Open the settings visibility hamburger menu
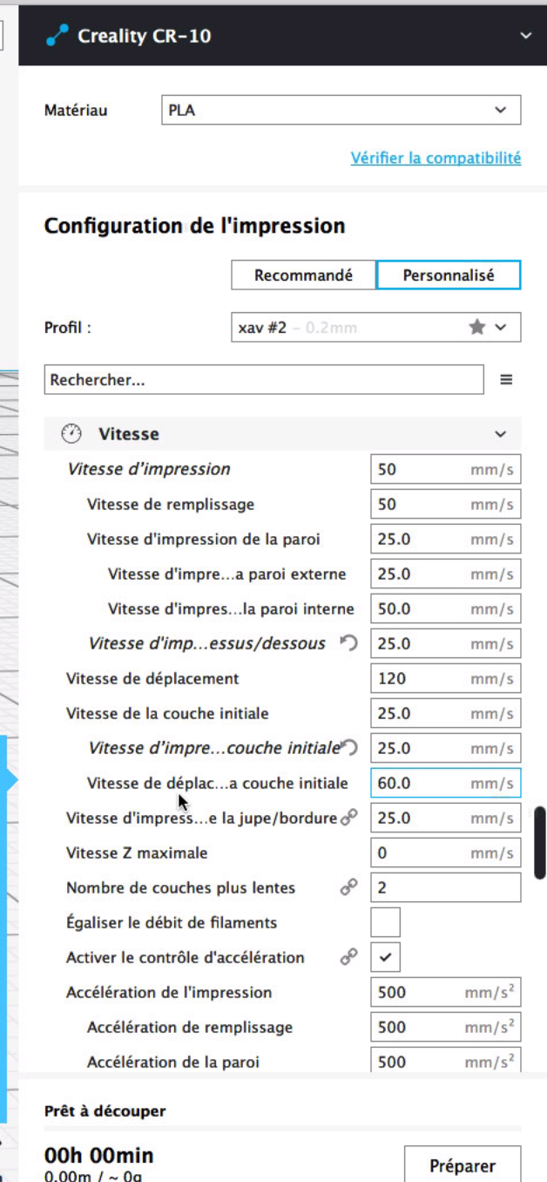The width and height of the screenshot is (547, 1182). click(506, 380)
